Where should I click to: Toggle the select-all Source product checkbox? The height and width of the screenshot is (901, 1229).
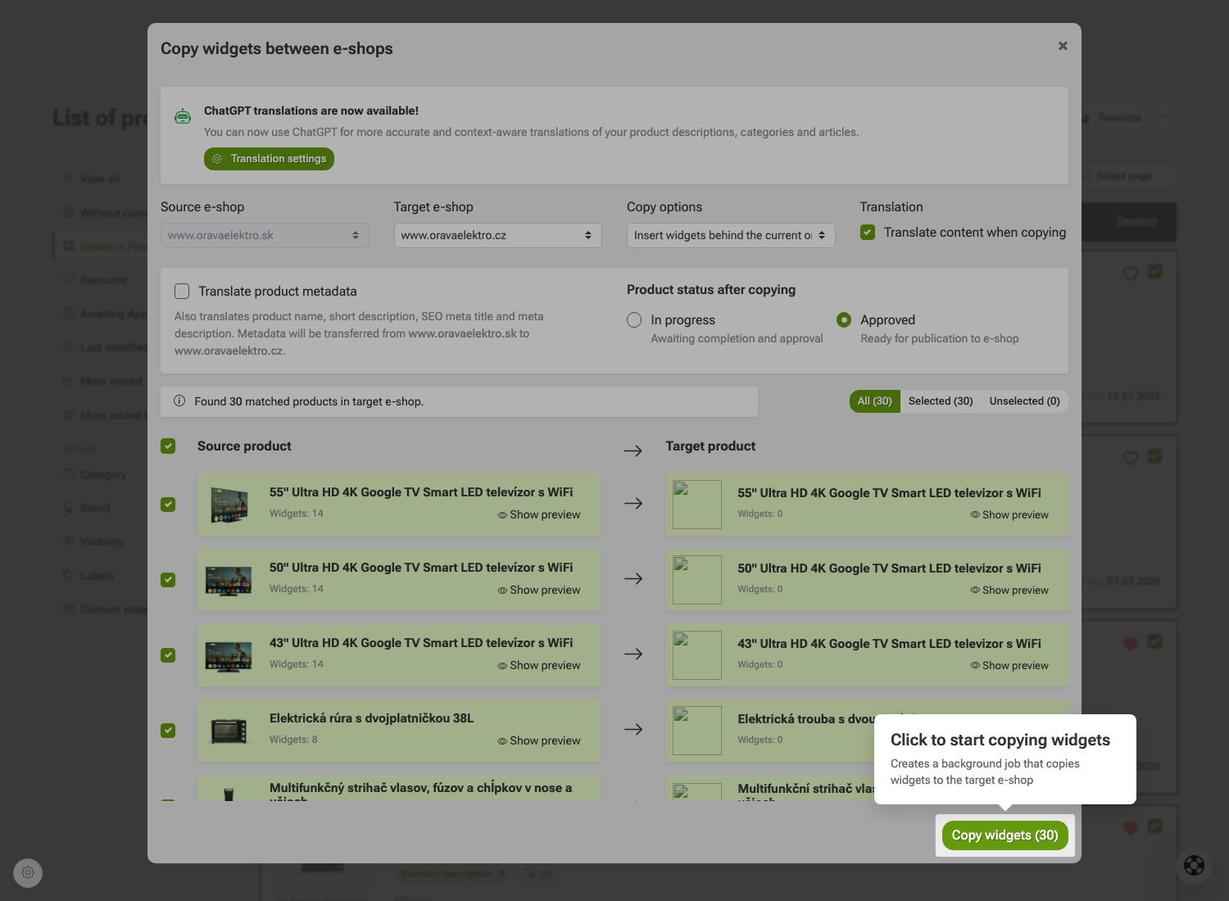[x=168, y=446]
